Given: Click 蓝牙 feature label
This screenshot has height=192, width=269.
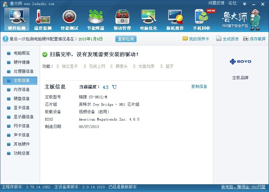Looking at the screenshot, I should [x=169, y=66].
